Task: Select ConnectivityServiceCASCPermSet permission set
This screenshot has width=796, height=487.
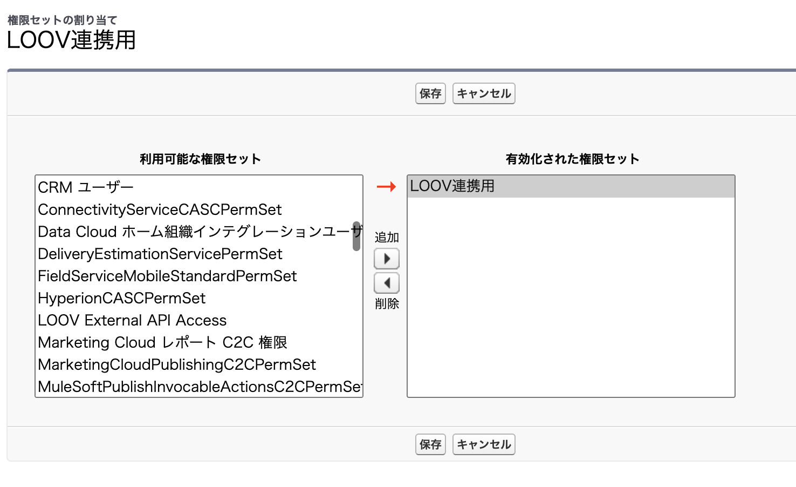Action: point(160,209)
